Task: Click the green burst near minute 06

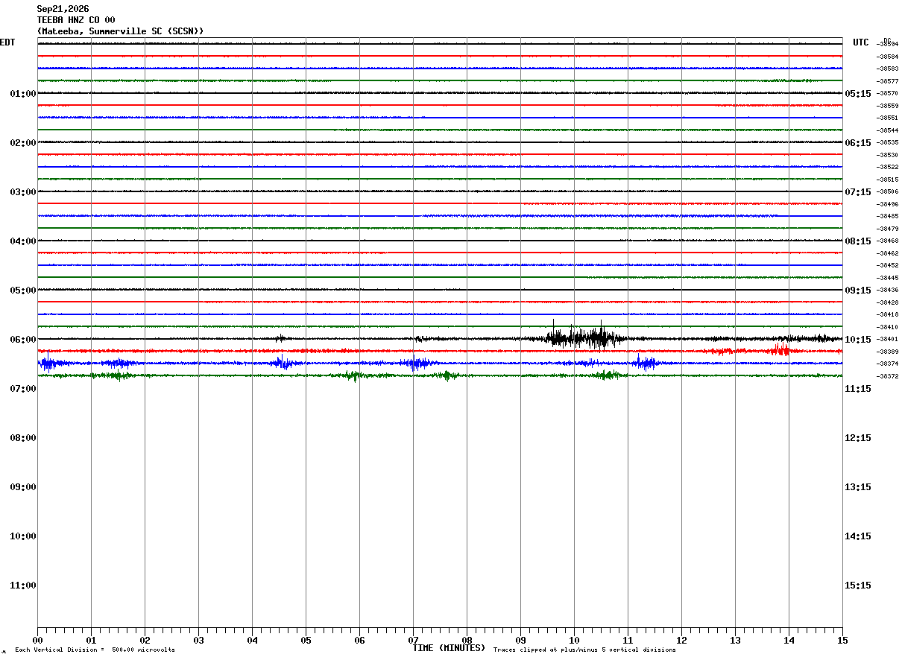Action: pyautogui.click(x=353, y=376)
